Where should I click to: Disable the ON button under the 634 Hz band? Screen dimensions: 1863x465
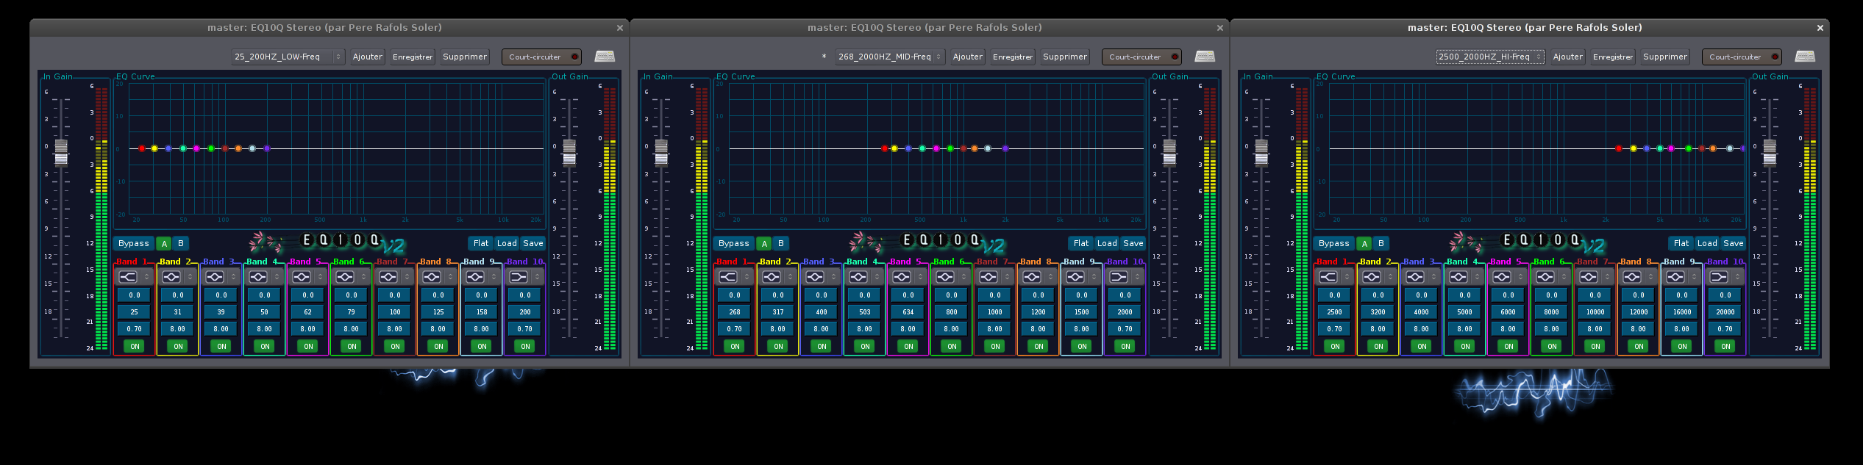tap(908, 346)
